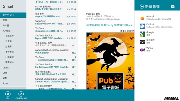Click the pin to Start icon
Viewport: 180px width, 101px height.
tap(21, 94)
